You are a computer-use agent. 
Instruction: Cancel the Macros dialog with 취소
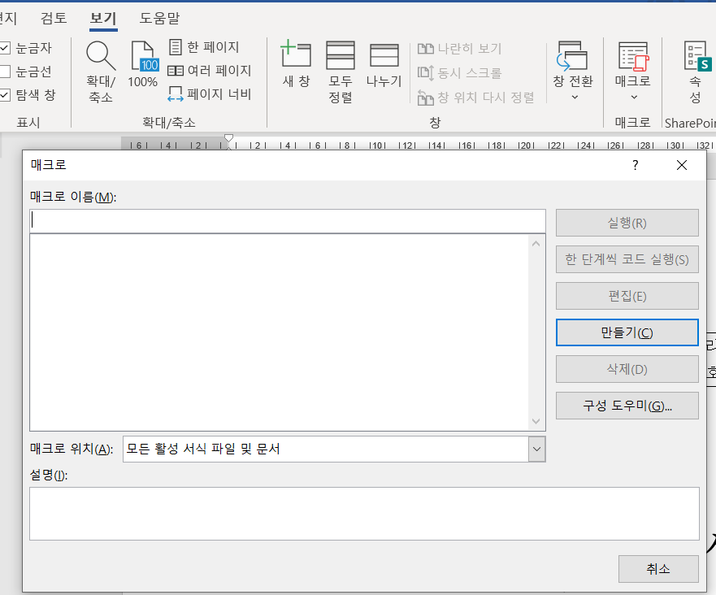(x=658, y=568)
